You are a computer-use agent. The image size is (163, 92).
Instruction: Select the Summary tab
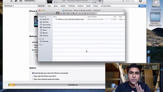tap(41, 6)
